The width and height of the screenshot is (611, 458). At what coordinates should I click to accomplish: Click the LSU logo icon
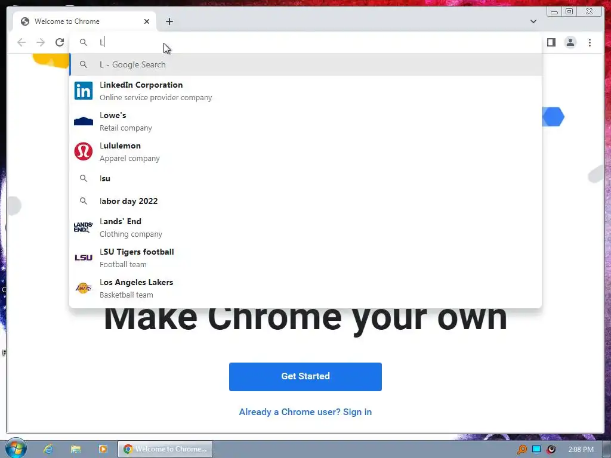(x=84, y=258)
